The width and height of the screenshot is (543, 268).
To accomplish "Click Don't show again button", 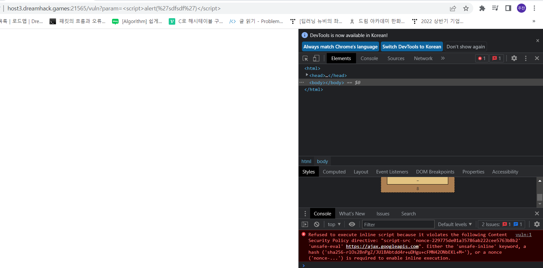I will [465, 46].
